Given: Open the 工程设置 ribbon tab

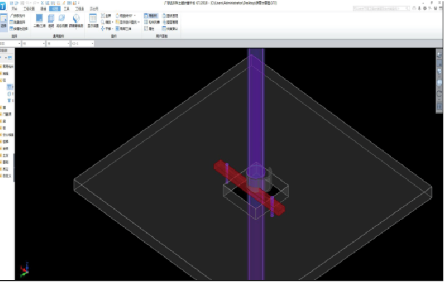Looking at the screenshot, I should tap(29, 9).
